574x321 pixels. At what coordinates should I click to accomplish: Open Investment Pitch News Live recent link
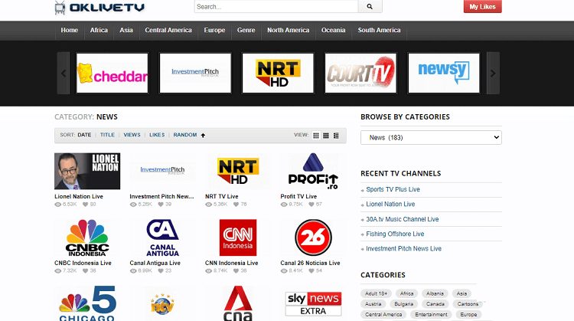403,248
